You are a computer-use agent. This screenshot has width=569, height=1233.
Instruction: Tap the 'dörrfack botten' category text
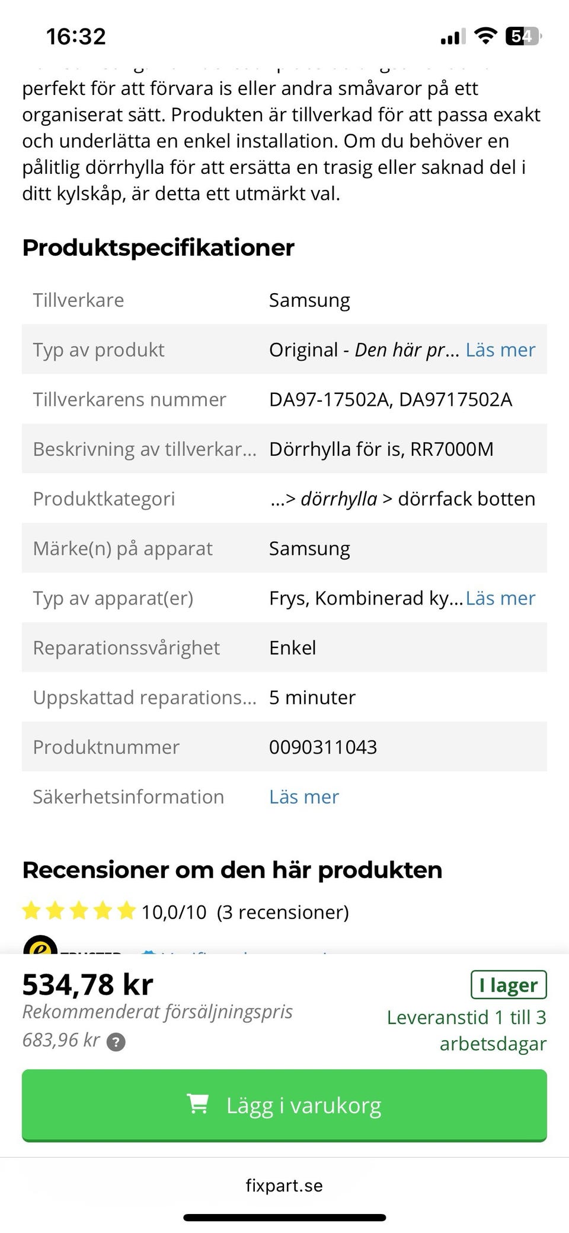(466, 499)
